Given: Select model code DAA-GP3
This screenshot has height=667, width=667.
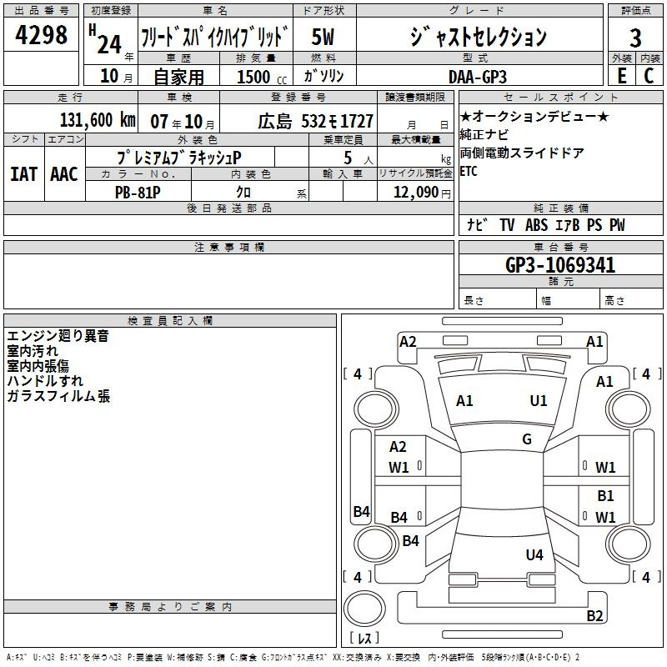Looking at the screenshot, I should pyautogui.click(x=478, y=77).
